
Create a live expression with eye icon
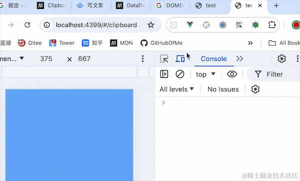232,74
